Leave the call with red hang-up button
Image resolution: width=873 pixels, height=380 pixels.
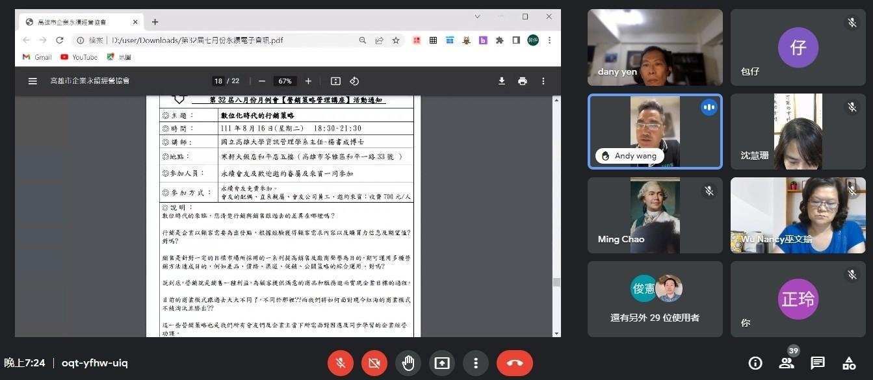[514, 363]
